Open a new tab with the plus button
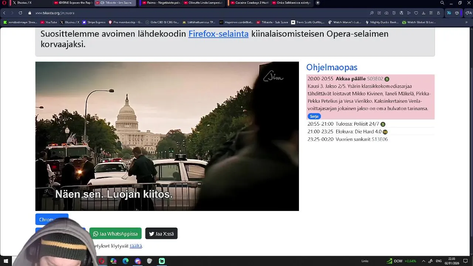This screenshot has width=473, height=266. click(317, 3)
